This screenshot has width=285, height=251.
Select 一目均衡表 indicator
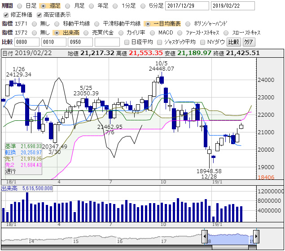pyautogui.click(x=148, y=24)
